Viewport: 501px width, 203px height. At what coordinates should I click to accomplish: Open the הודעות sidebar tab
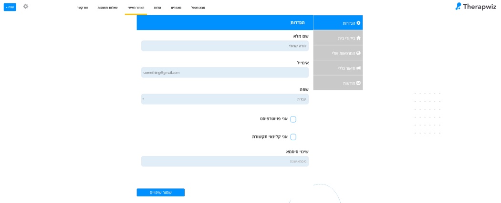[x=338, y=83]
